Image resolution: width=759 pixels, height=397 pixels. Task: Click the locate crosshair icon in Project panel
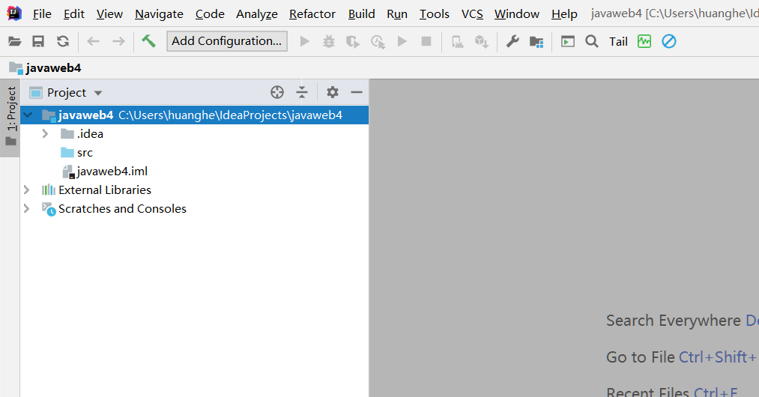tap(277, 92)
